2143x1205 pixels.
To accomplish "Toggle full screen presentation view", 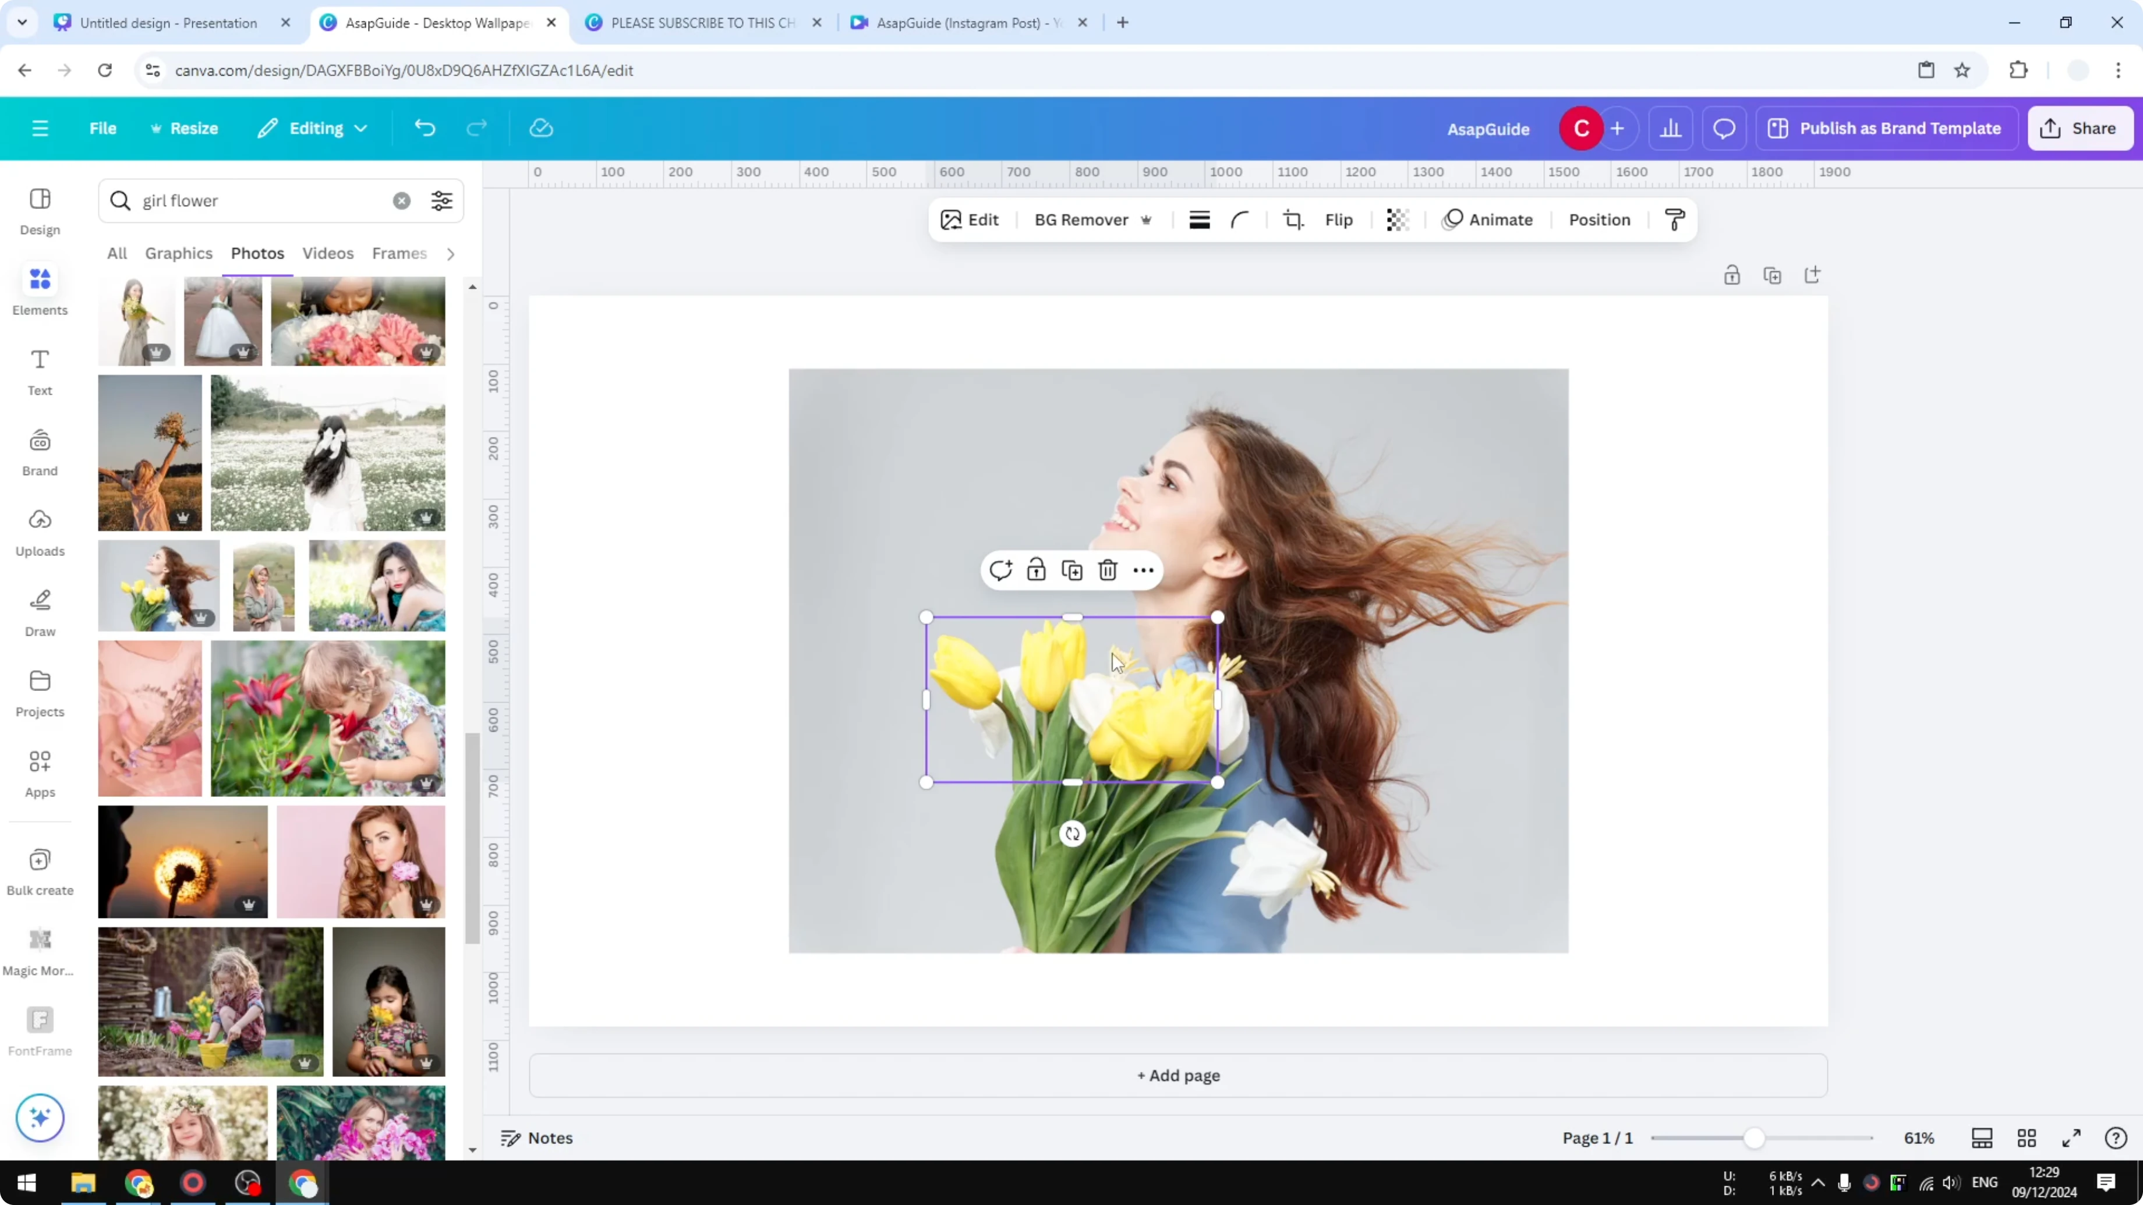I will click(x=2071, y=1139).
